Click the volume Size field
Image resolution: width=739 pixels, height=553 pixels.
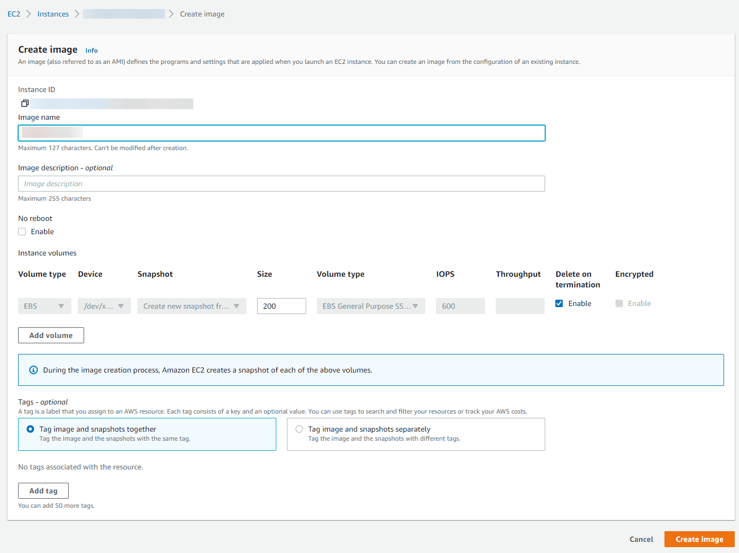click(281, 306)
